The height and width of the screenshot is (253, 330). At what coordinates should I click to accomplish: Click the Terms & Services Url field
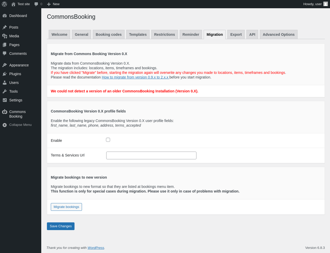[x=151, y=155]
